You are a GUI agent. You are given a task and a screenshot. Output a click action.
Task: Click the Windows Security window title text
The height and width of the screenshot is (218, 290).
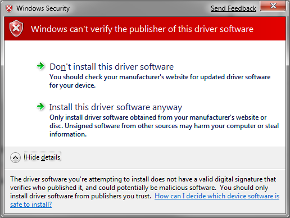[x=43, y=8]
